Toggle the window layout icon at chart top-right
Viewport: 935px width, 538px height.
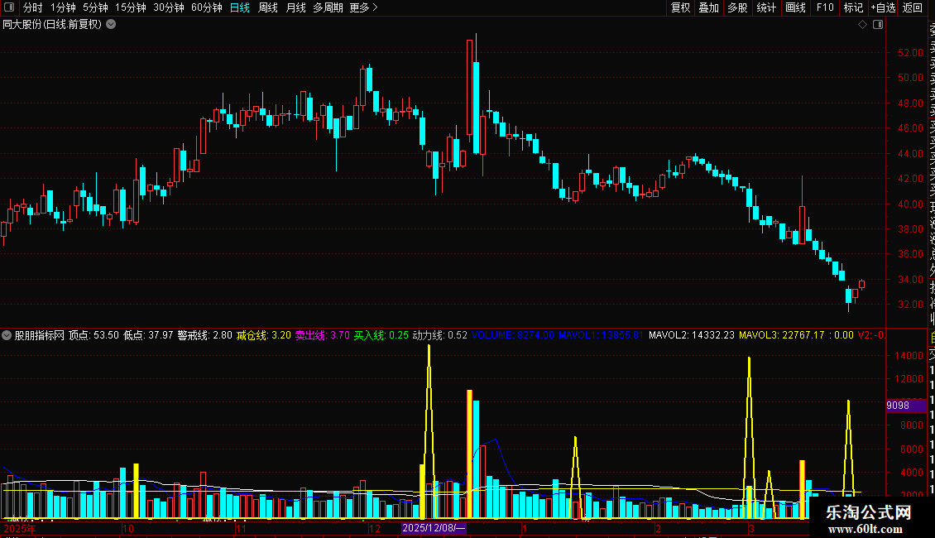(878, 25)
